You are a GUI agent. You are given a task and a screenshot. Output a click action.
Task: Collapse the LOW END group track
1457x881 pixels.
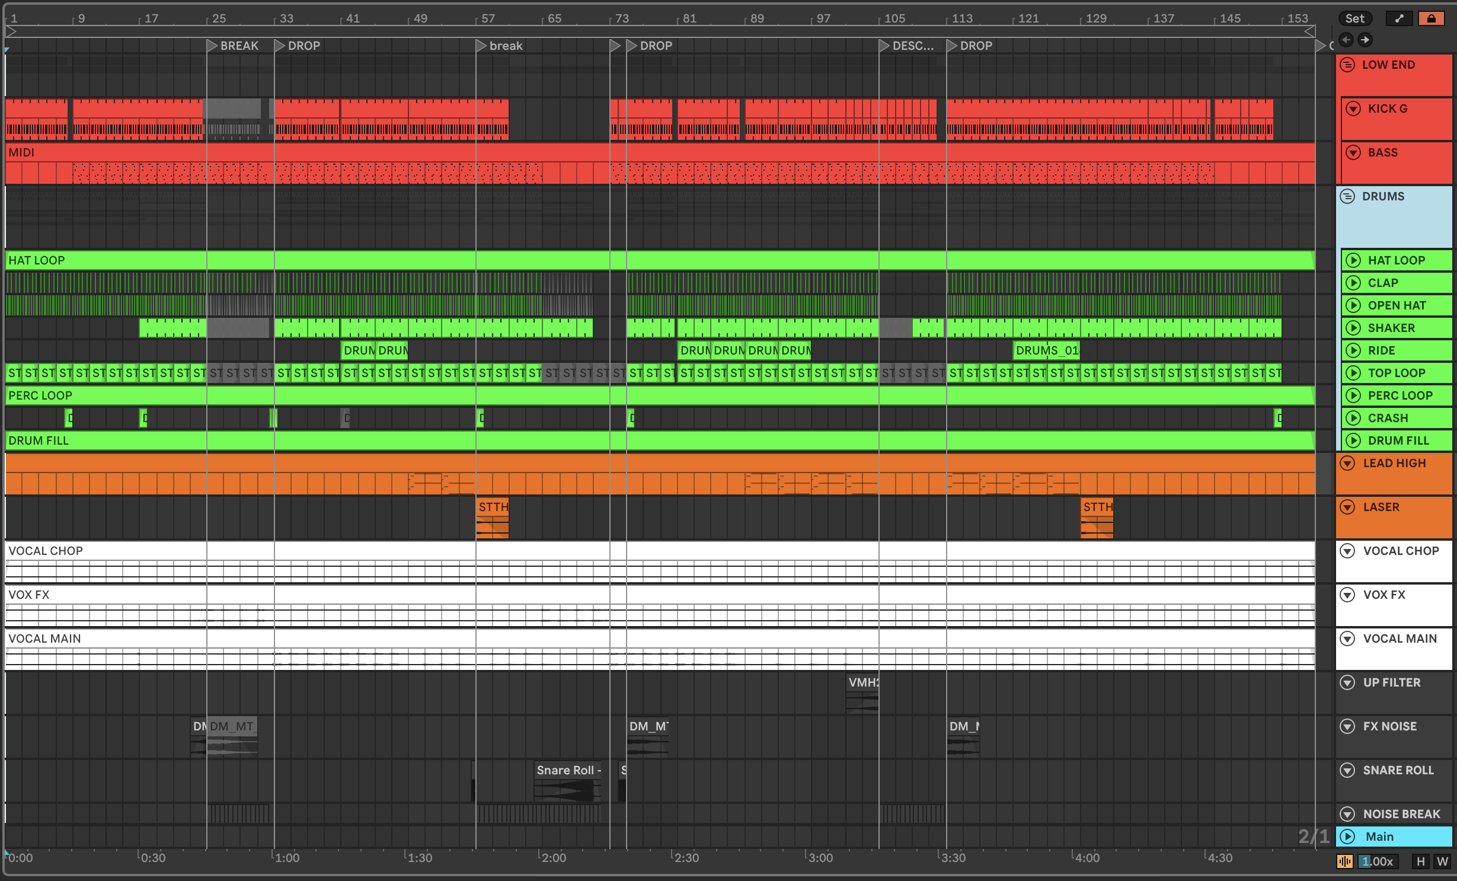[x=1347, y=65]
